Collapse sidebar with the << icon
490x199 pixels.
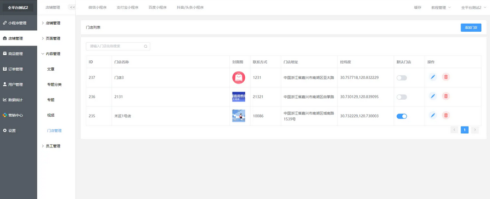click(x=72, y=7)
